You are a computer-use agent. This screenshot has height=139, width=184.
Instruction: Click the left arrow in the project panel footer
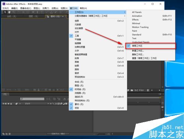[152, 90]
